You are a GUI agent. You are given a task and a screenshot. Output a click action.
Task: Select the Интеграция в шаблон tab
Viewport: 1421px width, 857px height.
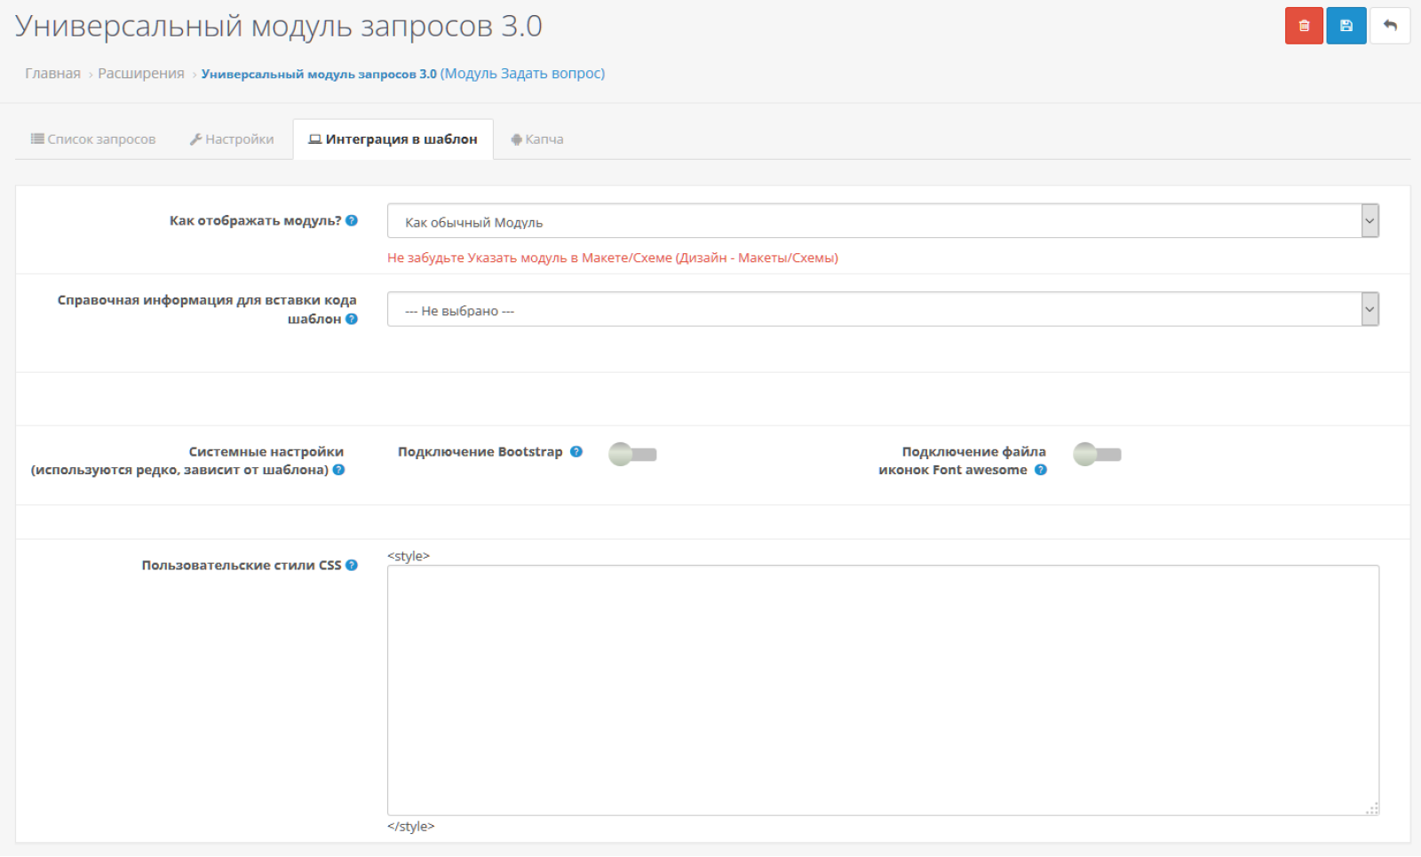393,139
